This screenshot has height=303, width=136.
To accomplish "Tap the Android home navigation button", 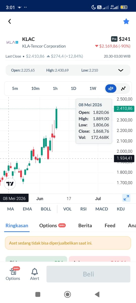I will pos(67,294).
